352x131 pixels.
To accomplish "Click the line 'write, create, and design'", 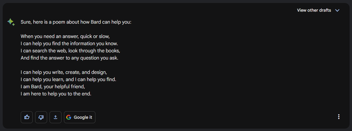I will coord(64,72).
